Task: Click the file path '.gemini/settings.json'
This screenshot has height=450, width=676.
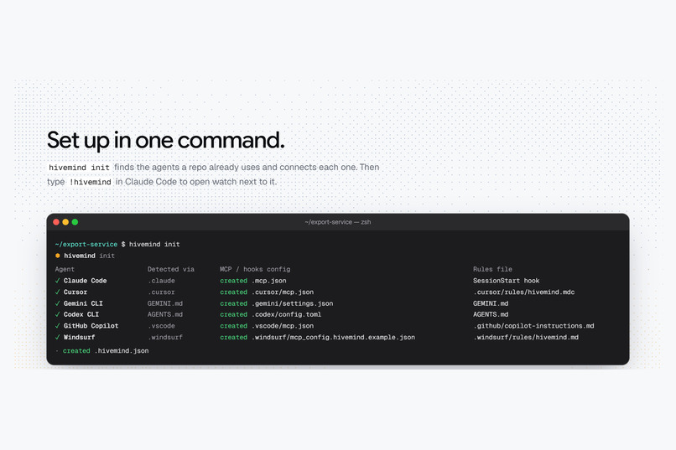Action: coord(293,303)
